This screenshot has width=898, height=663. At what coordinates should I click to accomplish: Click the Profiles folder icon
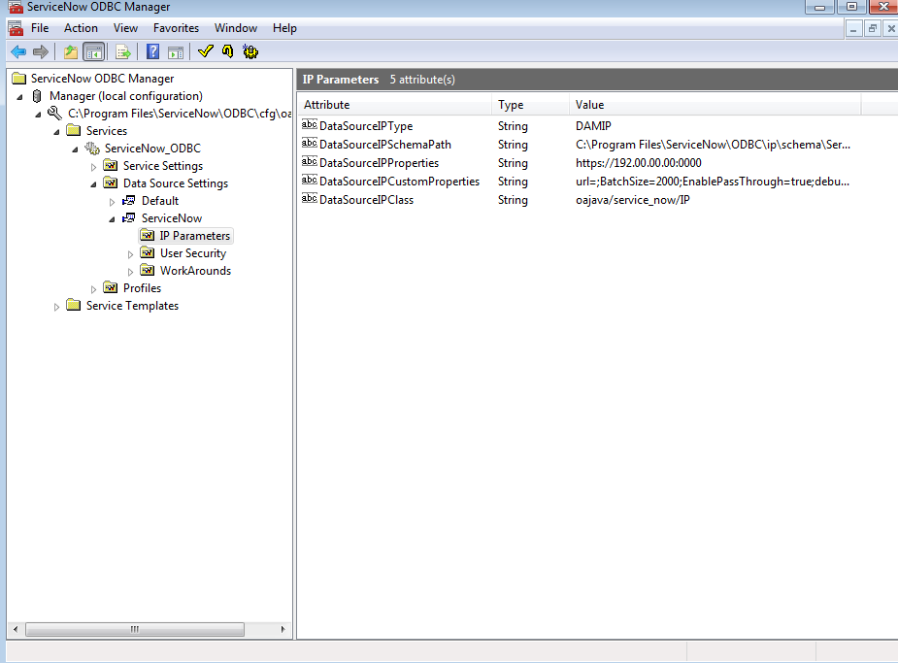pos(111,287)
